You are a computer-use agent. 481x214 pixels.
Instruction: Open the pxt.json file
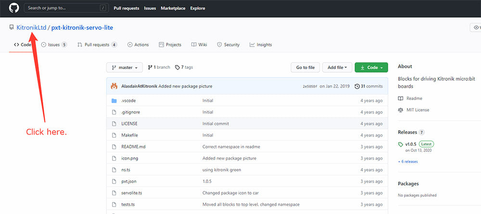click(x=129, y=181)
